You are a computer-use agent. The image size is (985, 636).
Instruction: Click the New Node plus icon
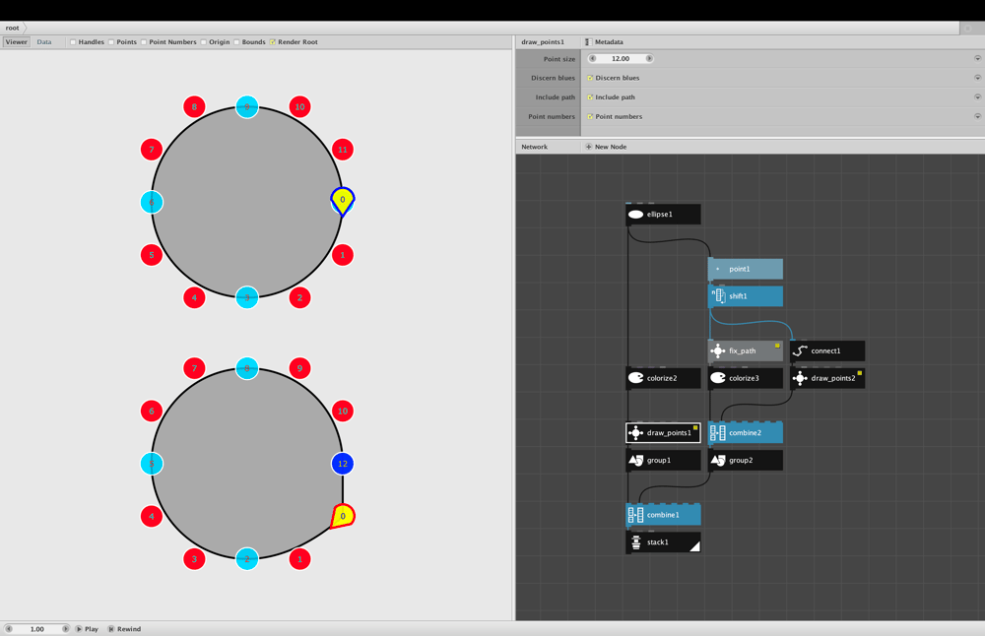(x=589, y=147)
